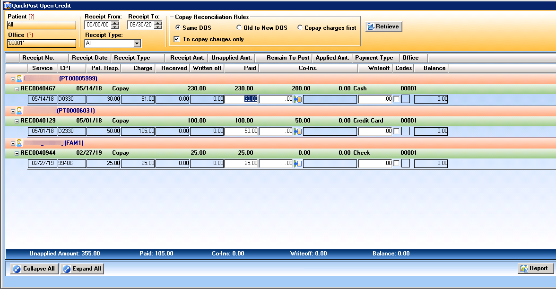Click service date cell 05/14/18
Image resolution: width=556 pixels, height=289 pixels.
43,99
